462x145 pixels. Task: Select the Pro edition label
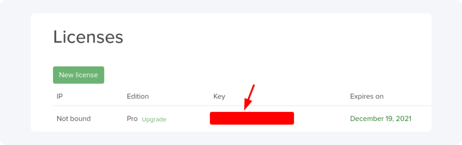132,119
